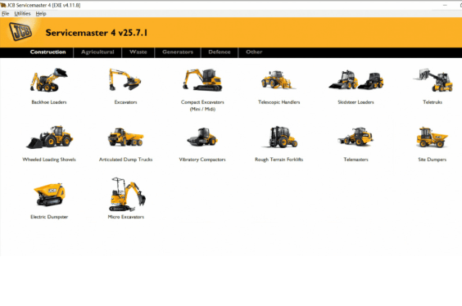
Task: Open the Help menu
Action: [x=41, y=14]
